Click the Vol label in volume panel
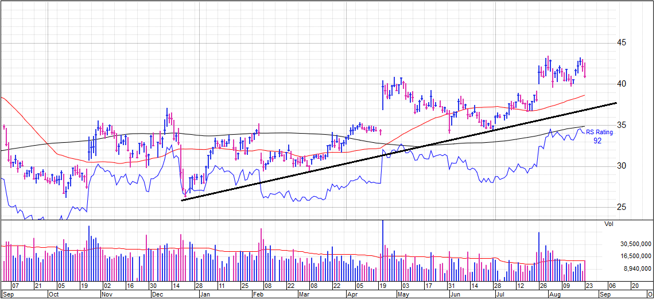Viewport: 656px width, 300px height. click(x=609, y=224)
